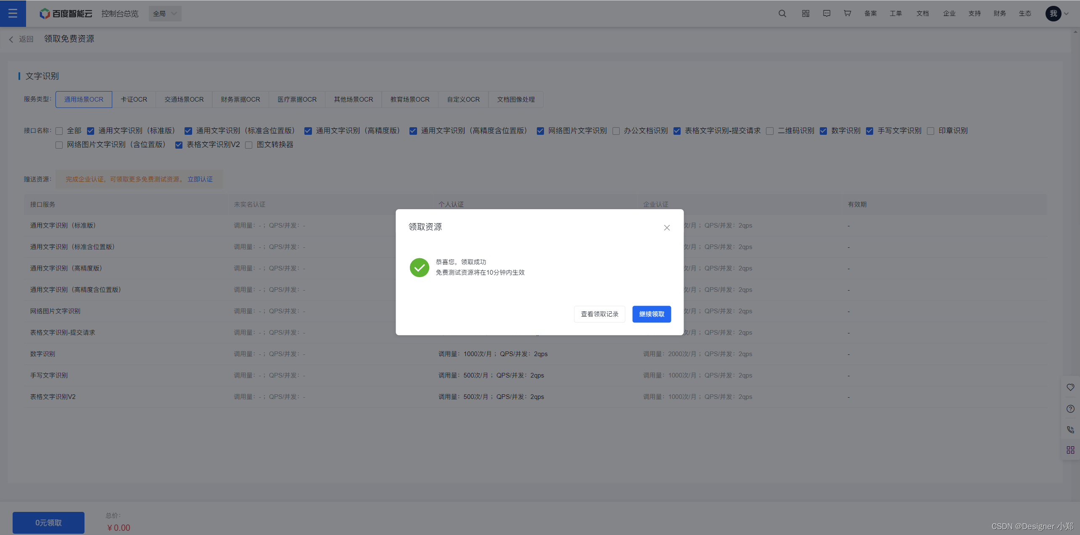Screen dimensions: 1080x535
Task: Uncheck 通用文字识别（标准版）checkbox
Action: pyautogui.click(x=90, y=131)
